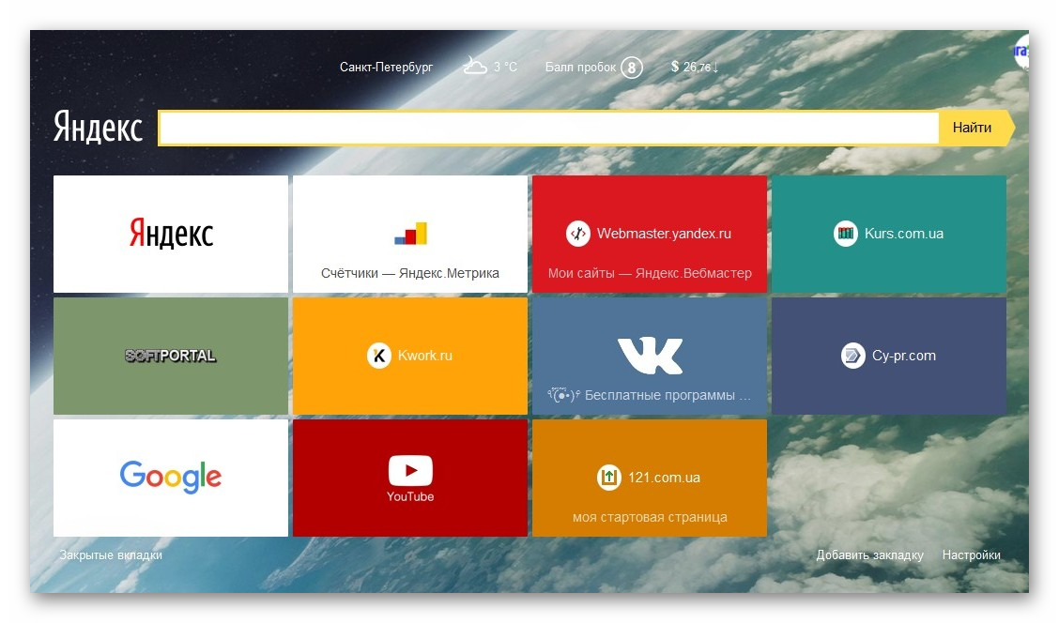Click the Webmaster.yandex.ru round icon
This screenshot has height=623, width=1059.
tap(578, 234)
